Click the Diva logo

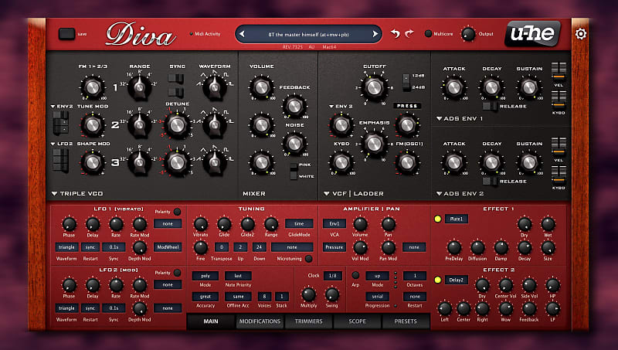pyautogui.click(x=140, y=34)
